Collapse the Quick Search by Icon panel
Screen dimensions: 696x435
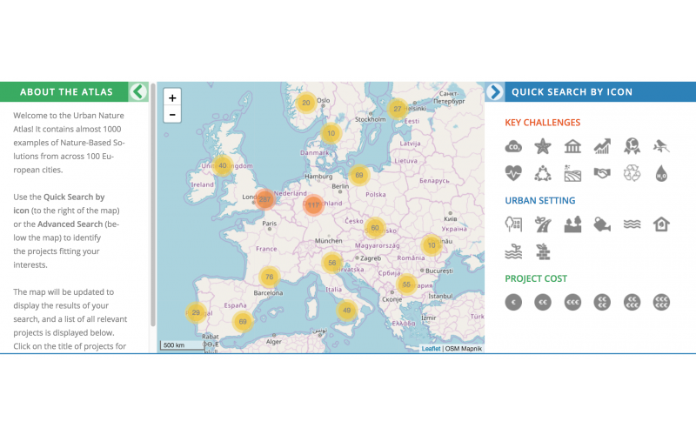click(x=495, y=91)
